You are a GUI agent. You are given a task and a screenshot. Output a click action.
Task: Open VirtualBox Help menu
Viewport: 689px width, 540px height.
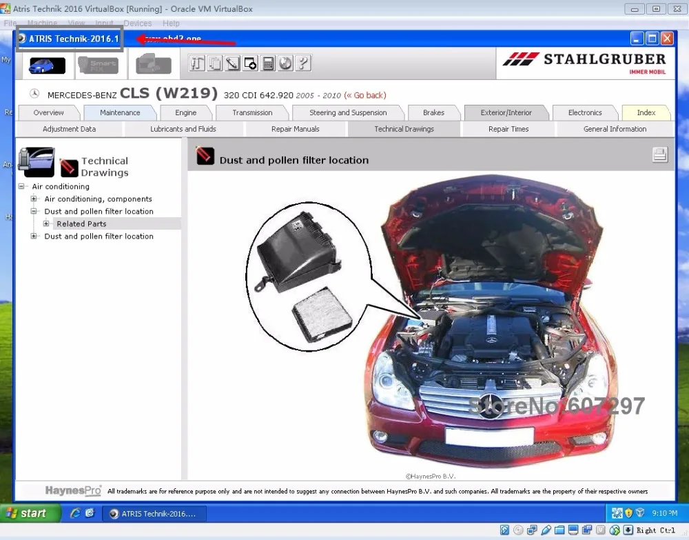point(171,23)
